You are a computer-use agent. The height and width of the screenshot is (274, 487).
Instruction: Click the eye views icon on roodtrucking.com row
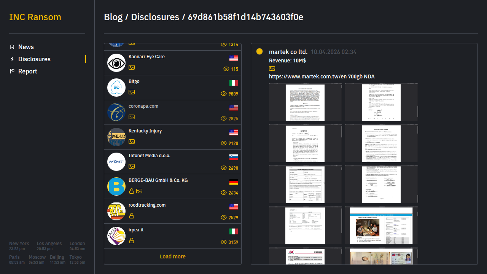click(x=224, y=217)
